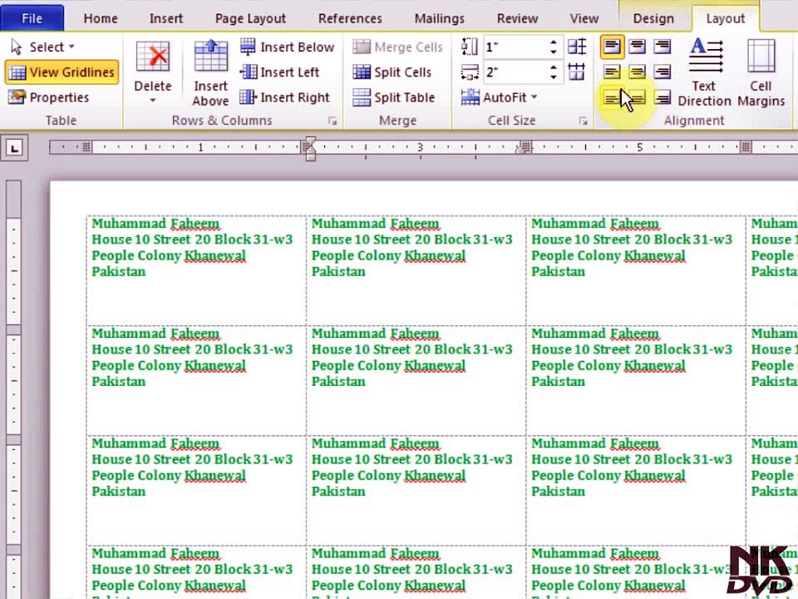Click "House 10 Street 20" line in row three, first column

tap(192, 459)
